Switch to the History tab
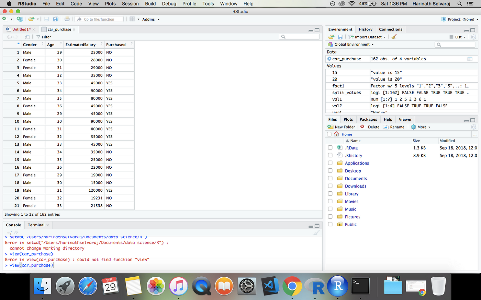481x300 pixels. point(365,29)
